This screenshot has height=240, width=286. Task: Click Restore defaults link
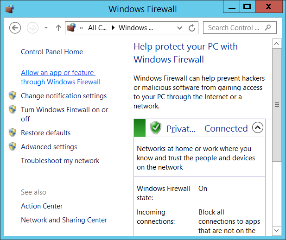[x=45, y=133]
